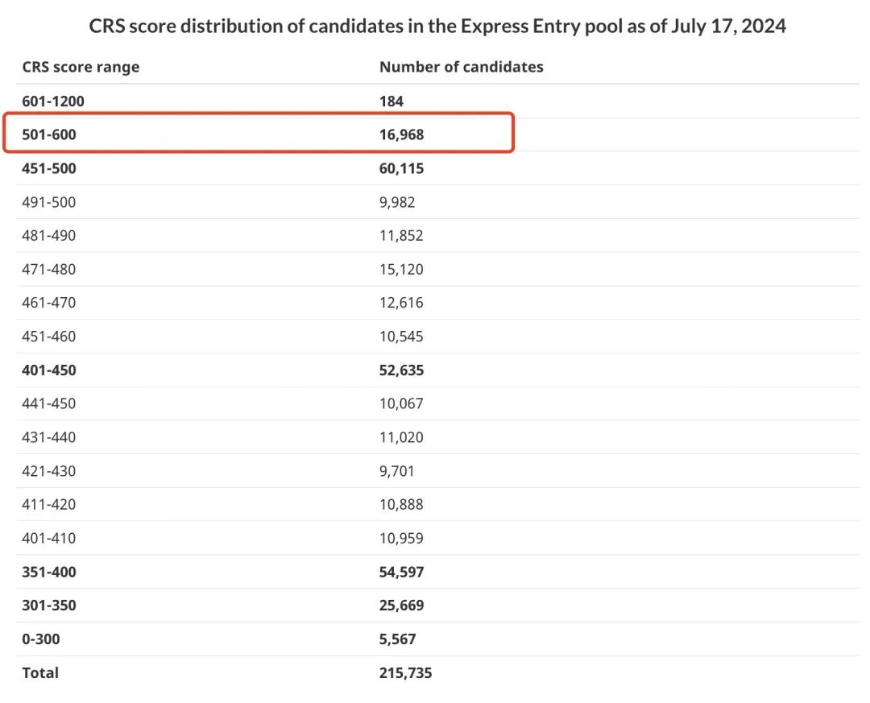Click the table title about Express Entry pool
The height and width of the screenshot is (703, 870).
pos(437,27)
